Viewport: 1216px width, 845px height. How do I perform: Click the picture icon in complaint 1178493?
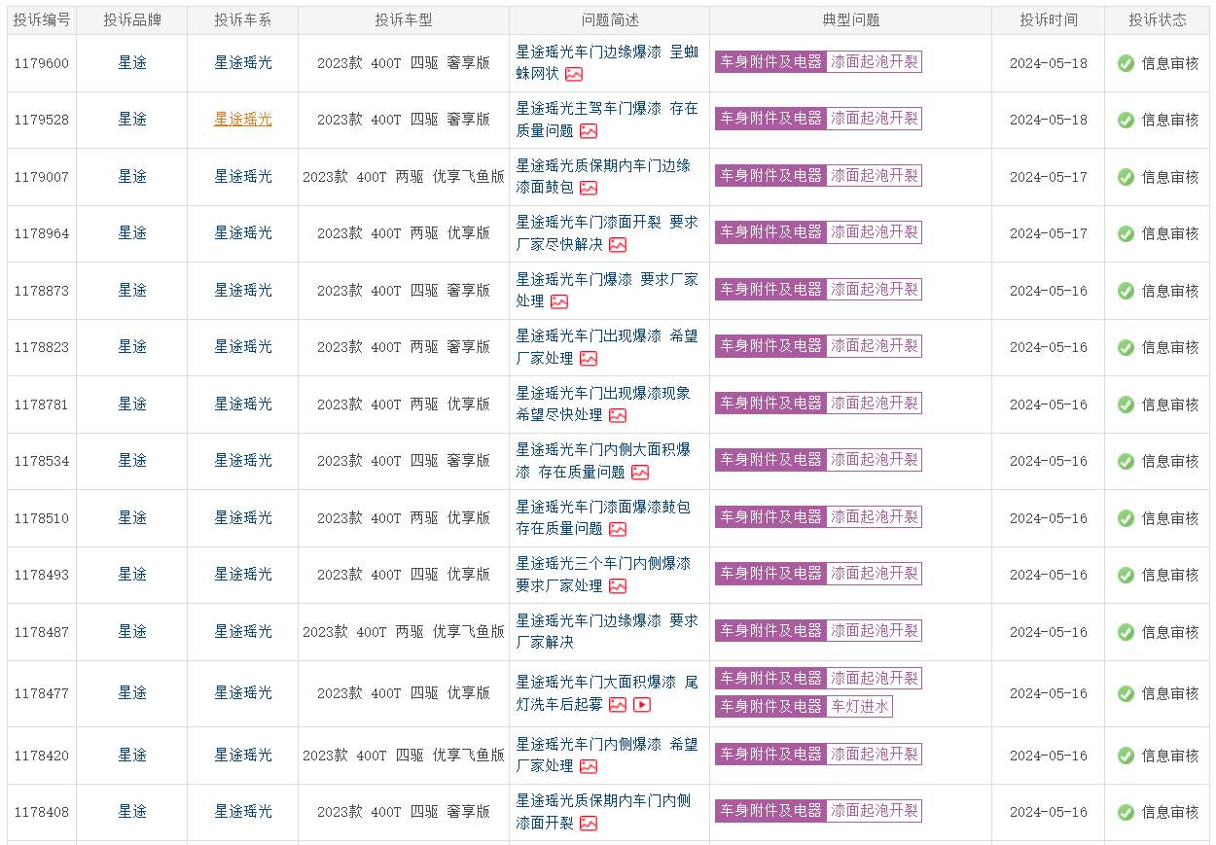click(618, 586)
